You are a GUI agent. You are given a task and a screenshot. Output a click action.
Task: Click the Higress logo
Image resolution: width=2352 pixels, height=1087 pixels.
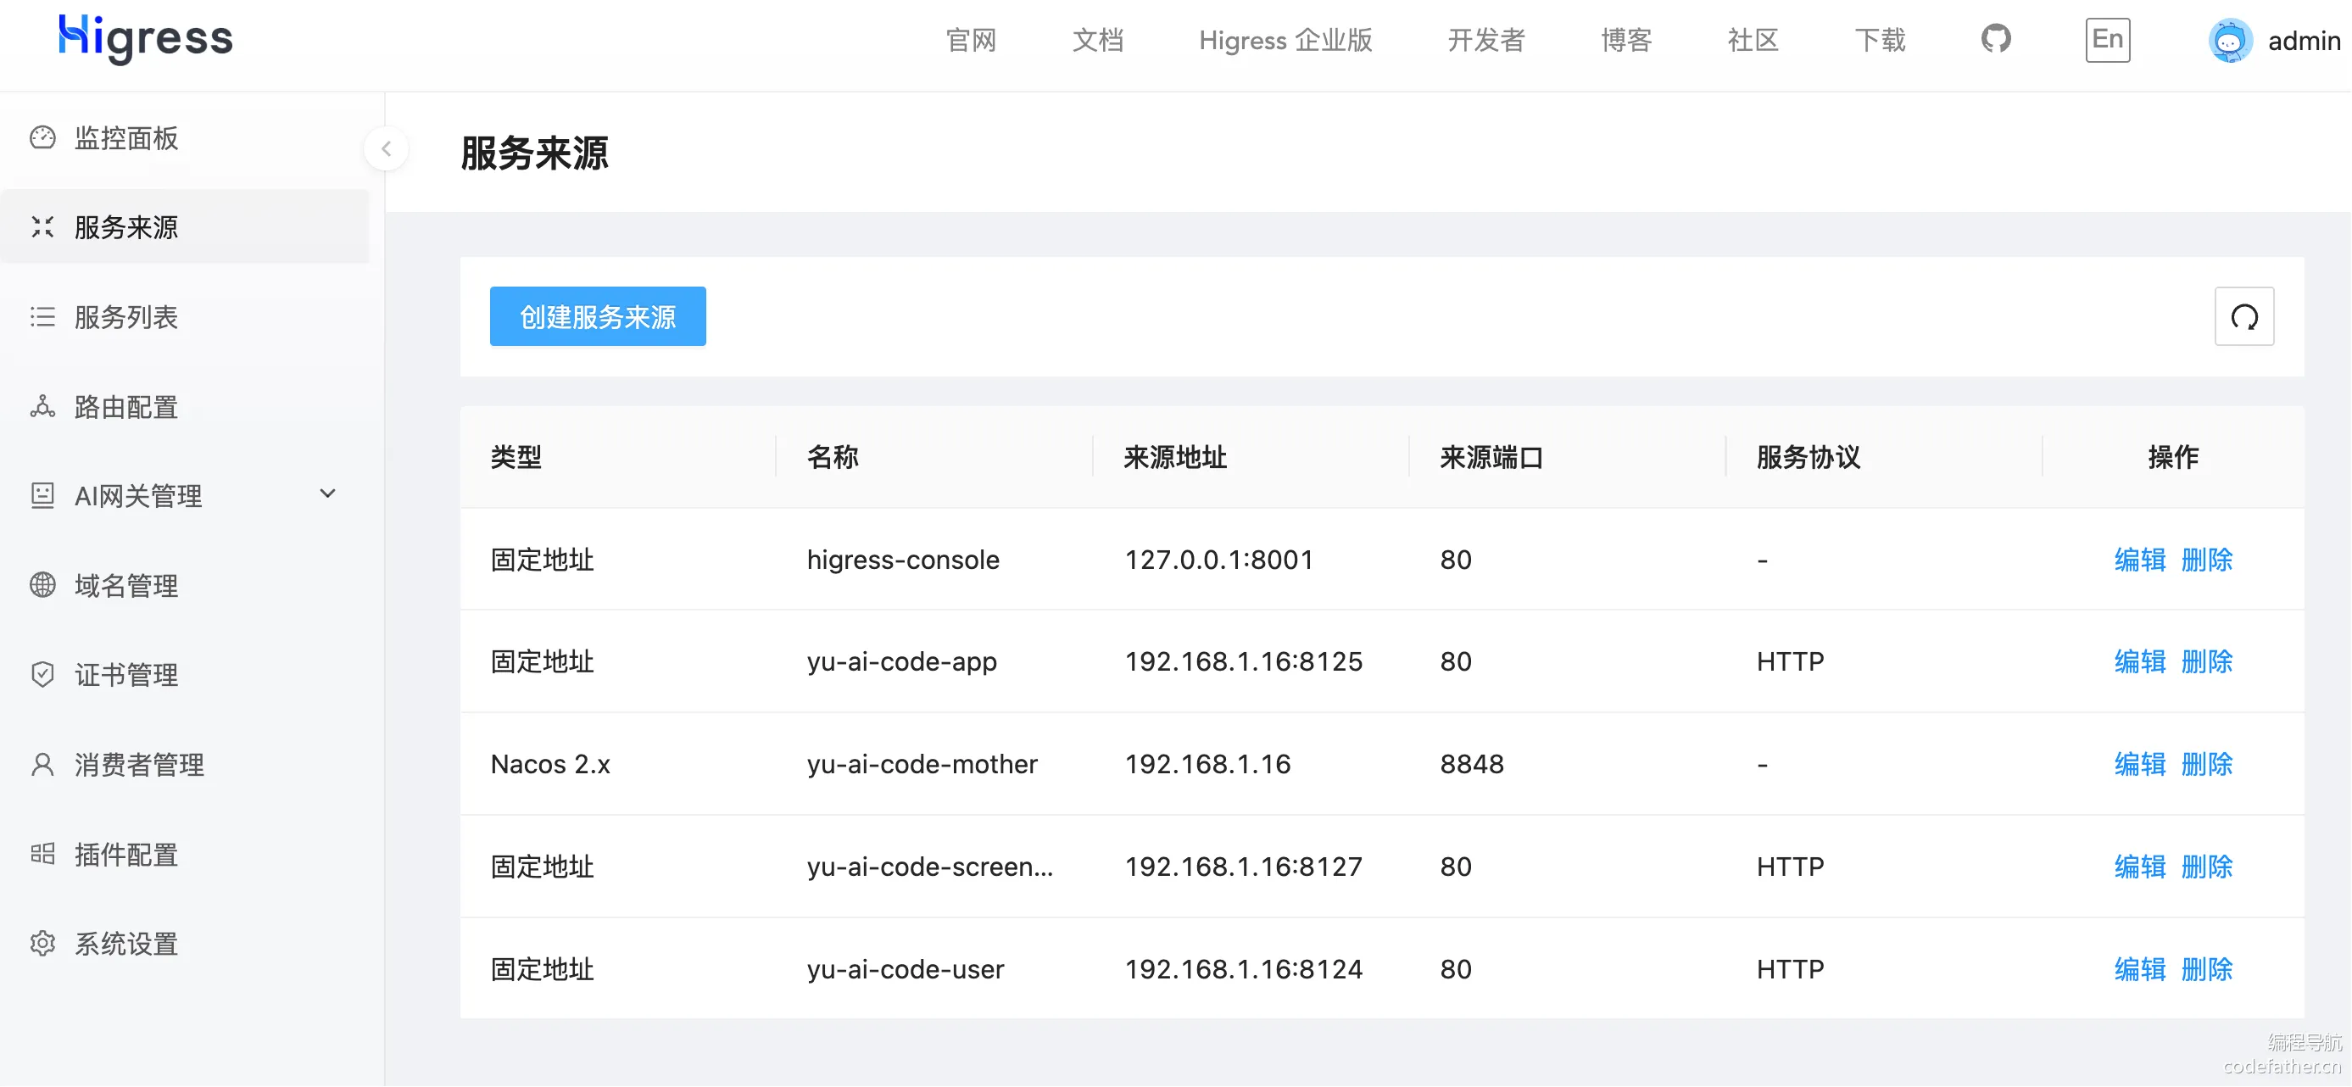pos(145,38)
